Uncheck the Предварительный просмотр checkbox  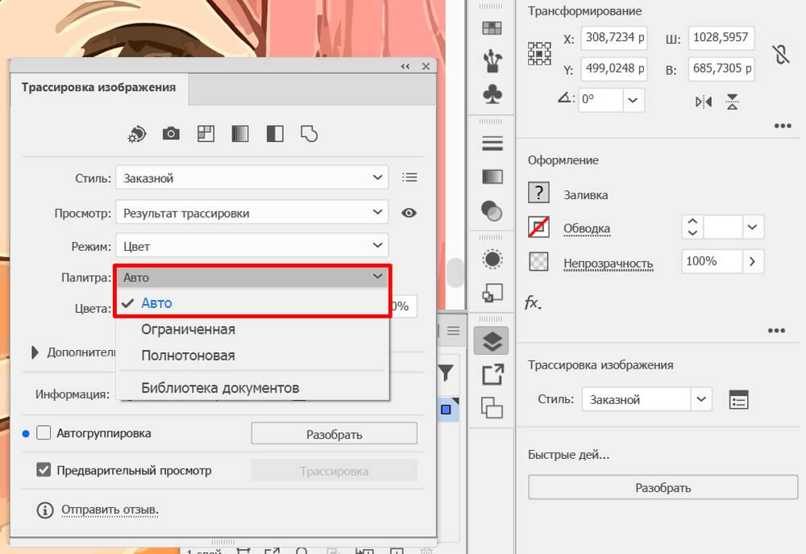coord(44,470)
